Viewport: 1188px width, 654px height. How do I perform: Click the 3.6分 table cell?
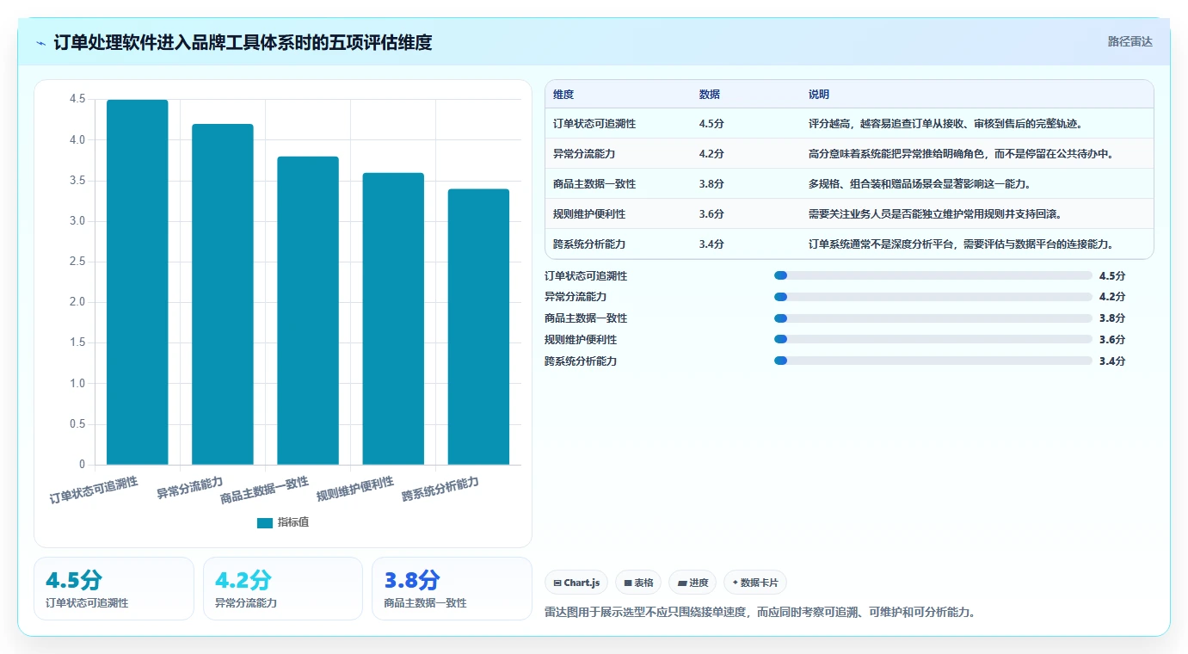(x=711, y=213)
